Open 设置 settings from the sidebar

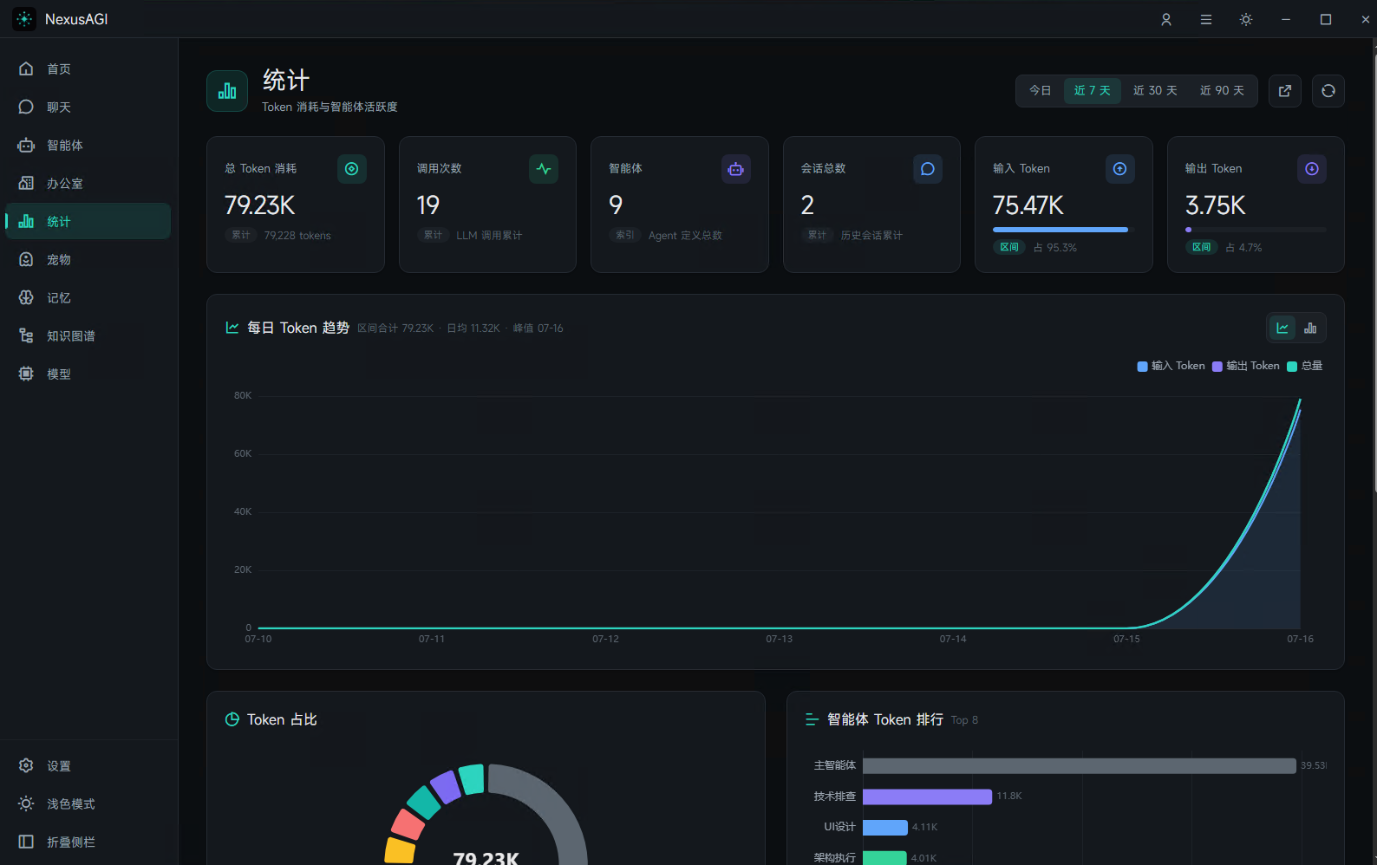click(x=88, y=766)
